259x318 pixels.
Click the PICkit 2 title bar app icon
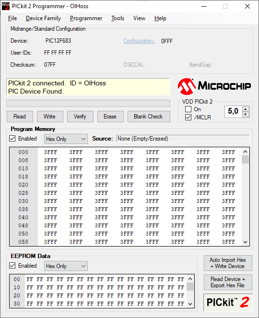pyautogui.click(x=6, y=6)
